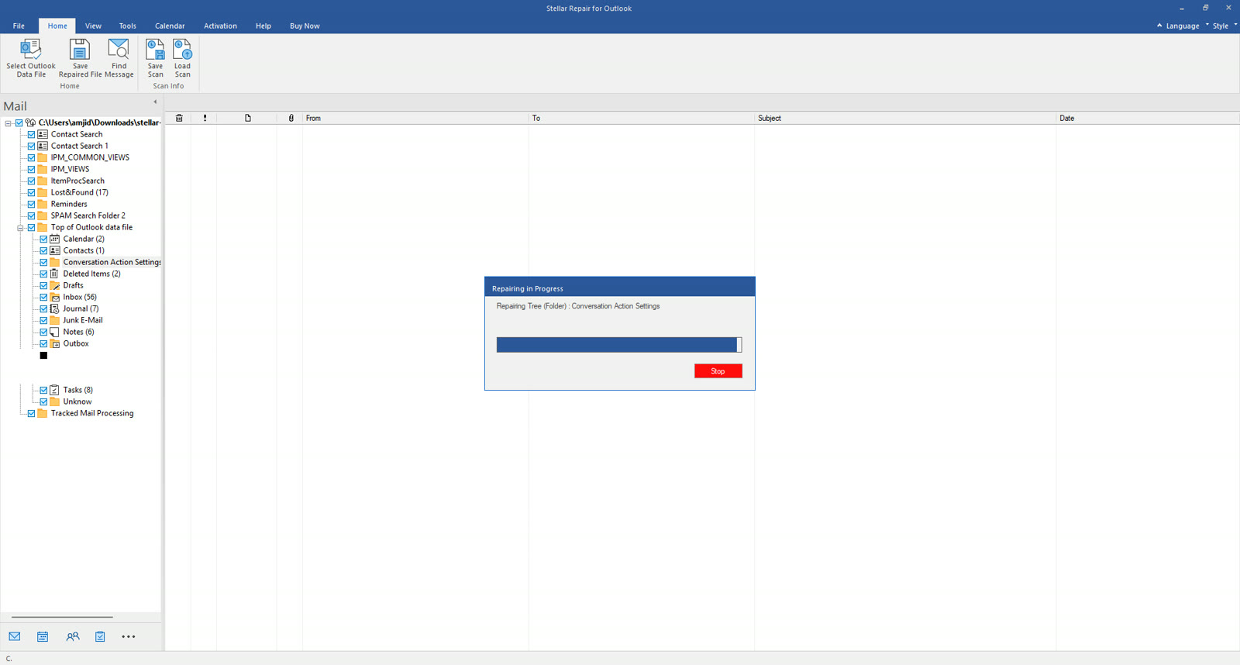Open Tasks view icon in bottom bar
The width and height of the screenshot is (1240, 665).
pos(100,636)
